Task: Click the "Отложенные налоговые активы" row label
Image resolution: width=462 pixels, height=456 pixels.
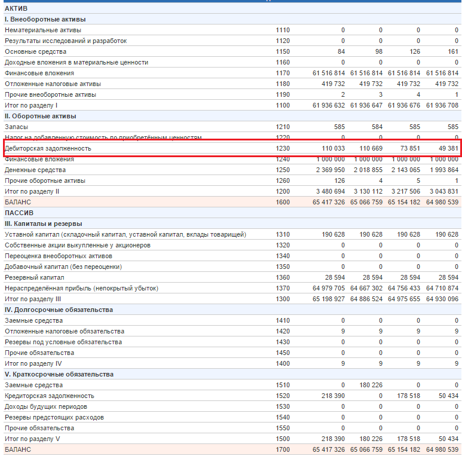Action: point(53,84)
